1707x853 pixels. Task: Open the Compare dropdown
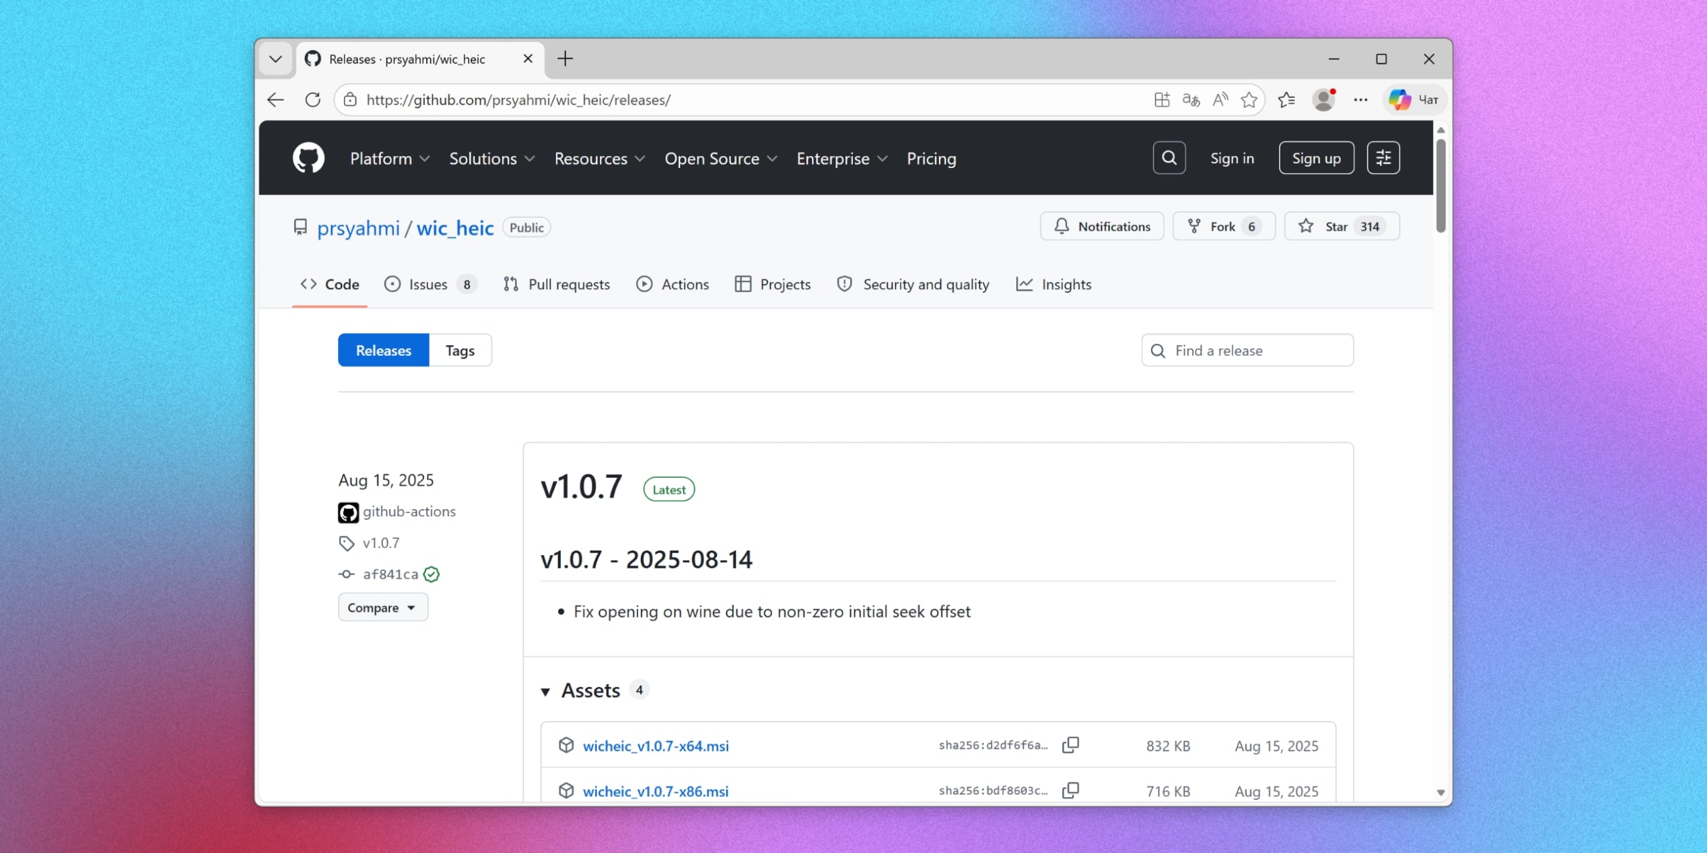coord(382,608)
